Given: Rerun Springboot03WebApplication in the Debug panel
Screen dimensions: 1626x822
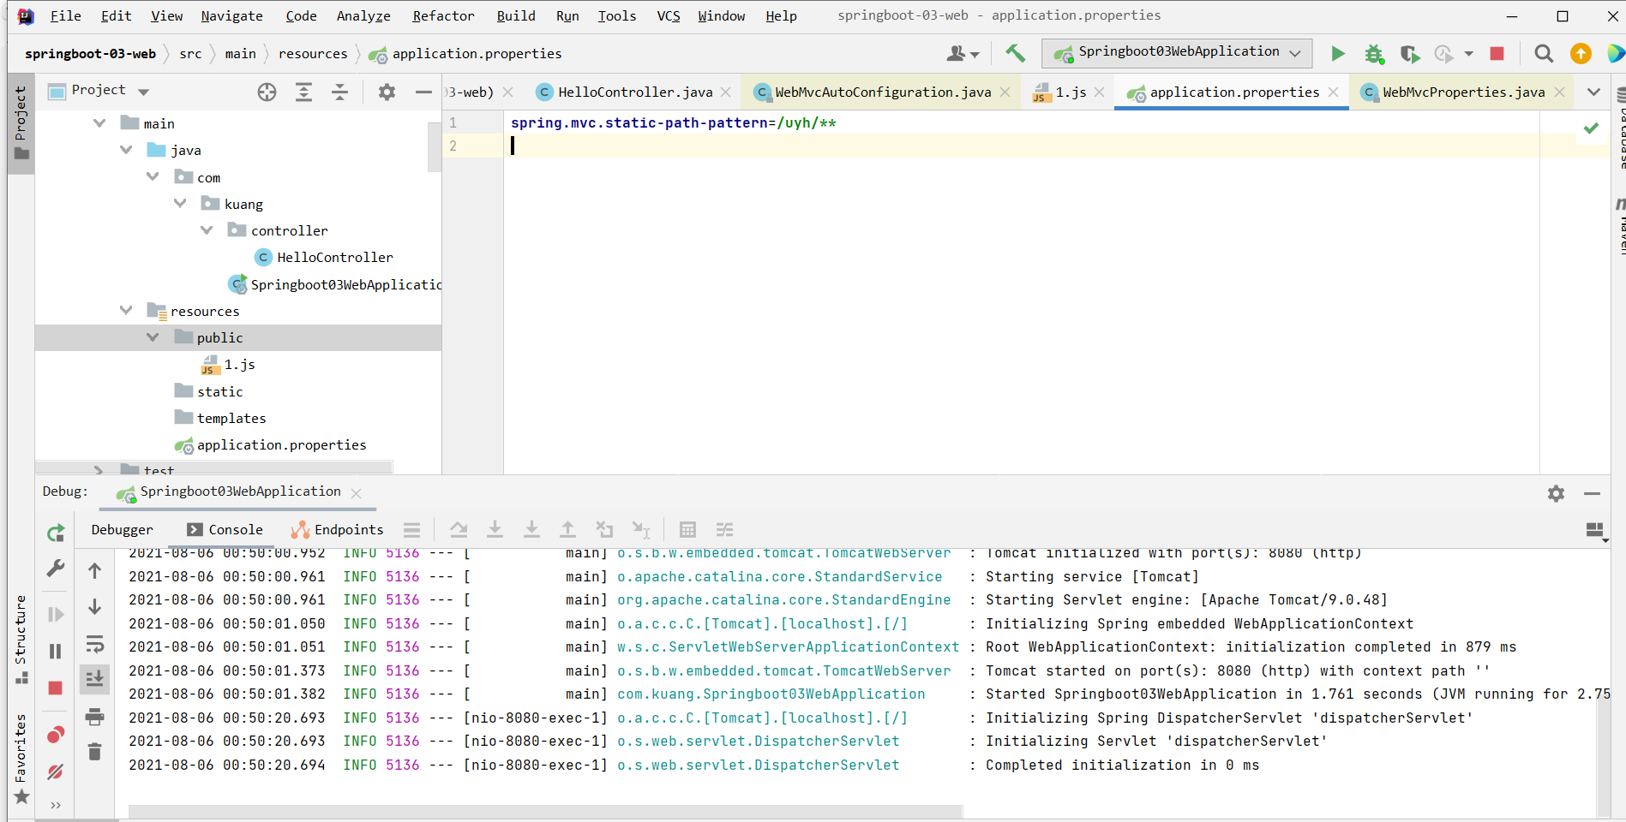Looking at the screenshot, I should (56, 533).
